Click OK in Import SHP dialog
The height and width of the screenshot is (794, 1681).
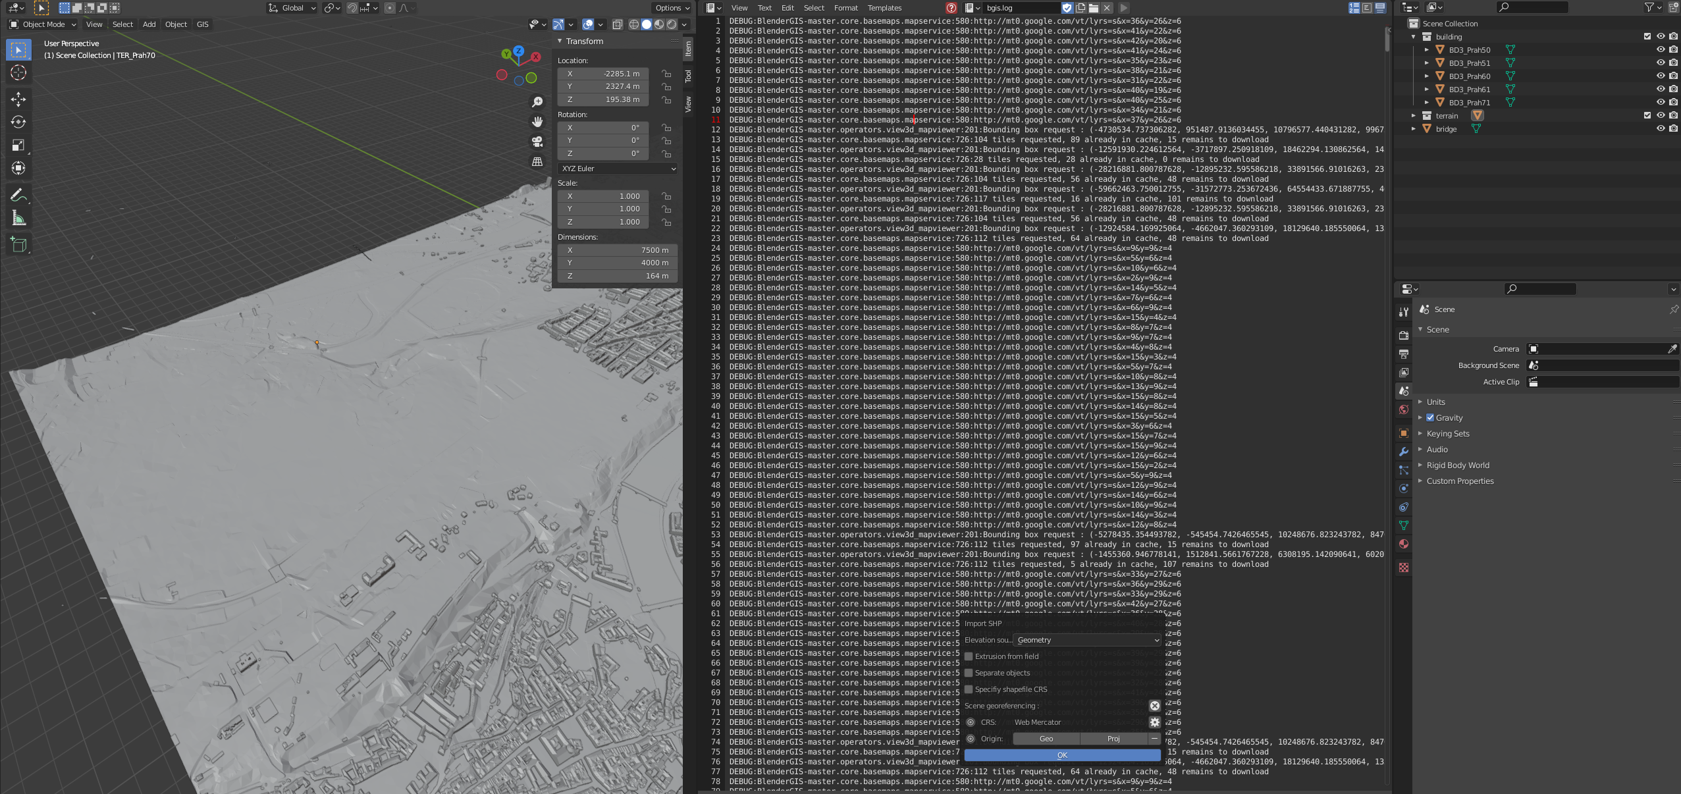coord(1062,755)
